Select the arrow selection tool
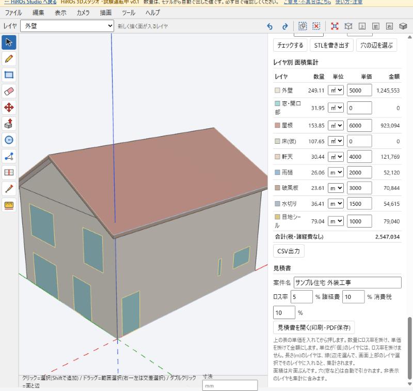Viewport: 413px width, 391px height. pyautogui.click(x=9, y=42)
